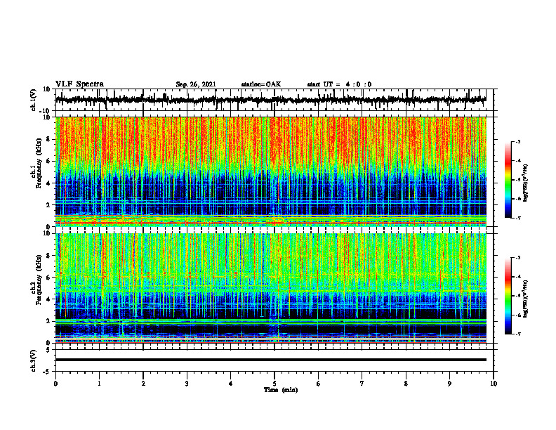Click the "6" tick on the Time axis
The width and height of the screenshot is (556, 430).
pyautogui.click(x=319, y=384)
